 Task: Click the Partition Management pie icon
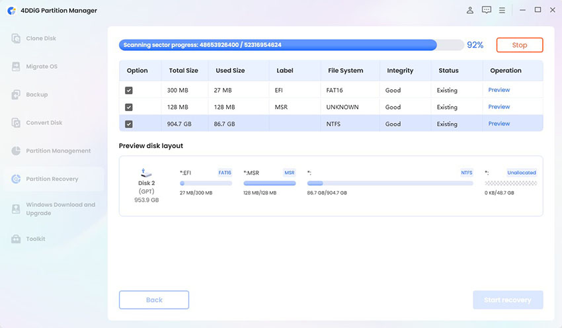[x=16, y=151]
